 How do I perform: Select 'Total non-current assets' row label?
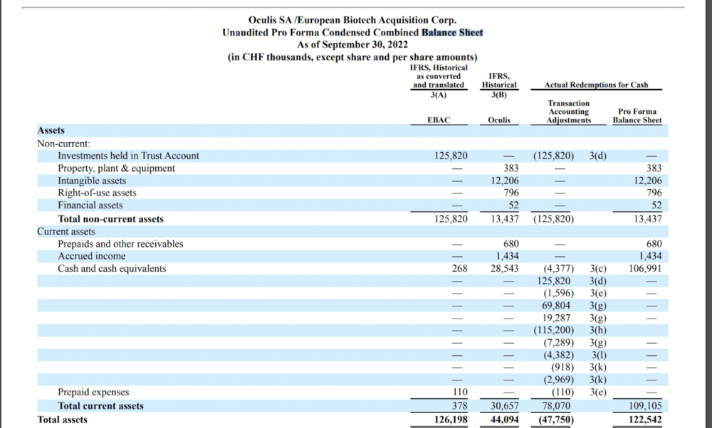coord(110,219)
